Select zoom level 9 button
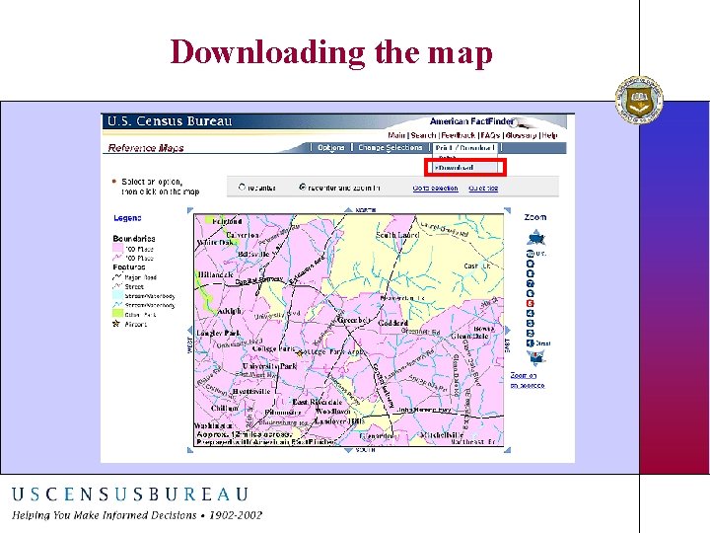Image resolution: width=710 pixels, height=533 pixels. coord(531,264)
